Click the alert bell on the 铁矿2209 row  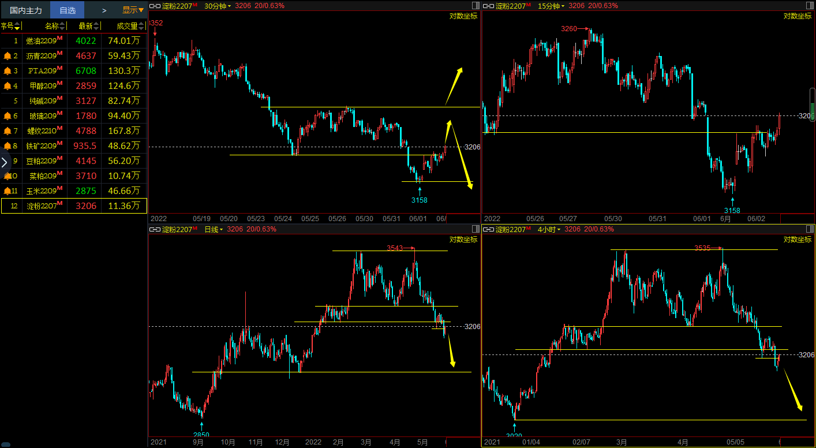7,146
